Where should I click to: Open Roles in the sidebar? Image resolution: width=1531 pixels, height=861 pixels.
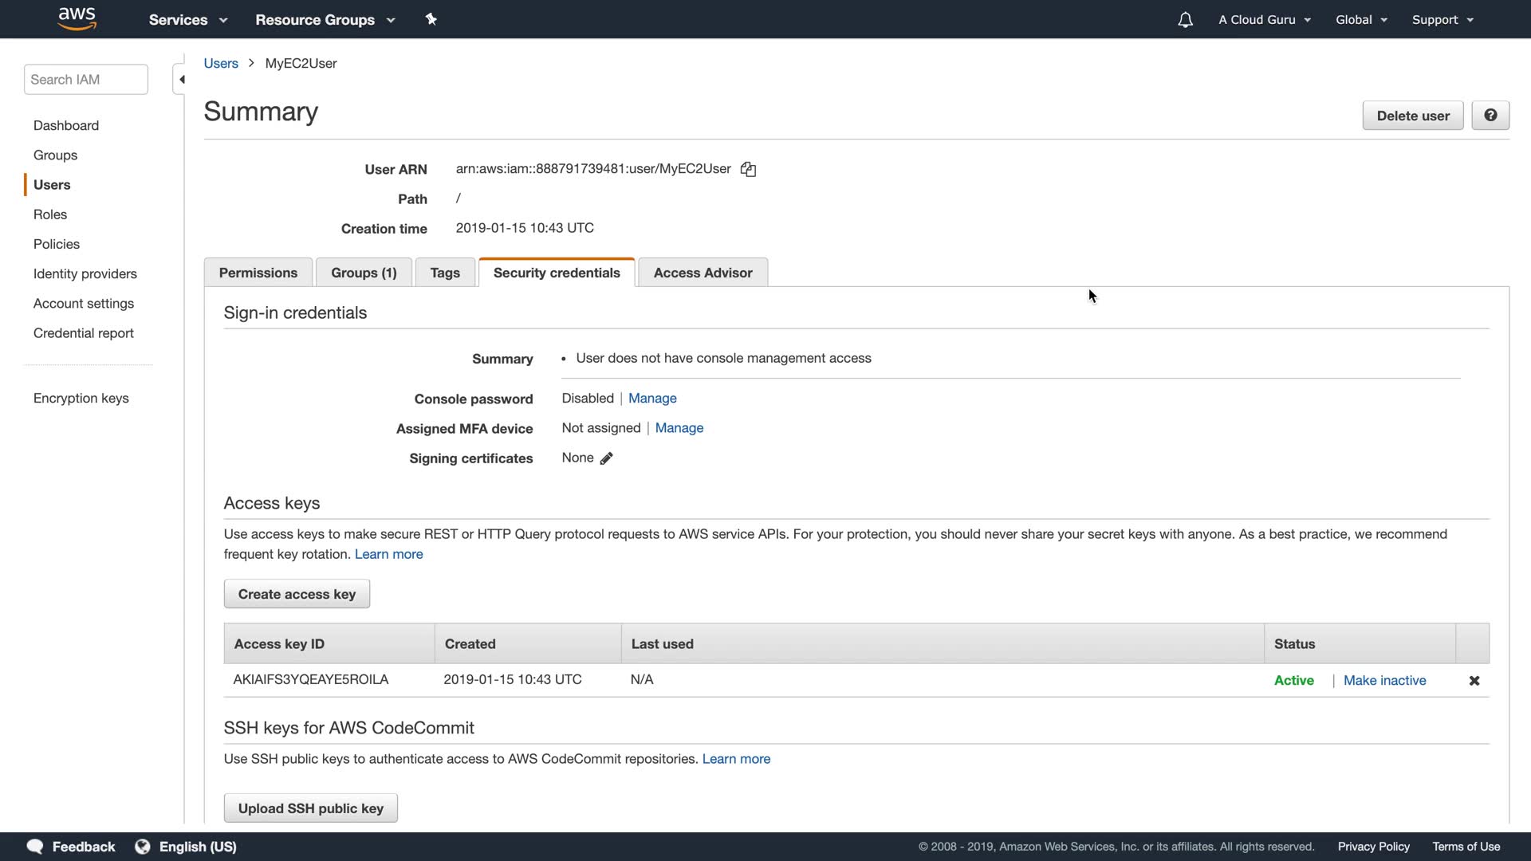click(50, 214)
